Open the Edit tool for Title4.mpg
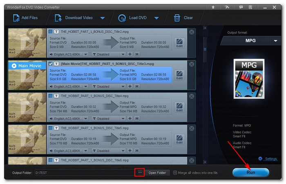 click(x=179, y=107)
